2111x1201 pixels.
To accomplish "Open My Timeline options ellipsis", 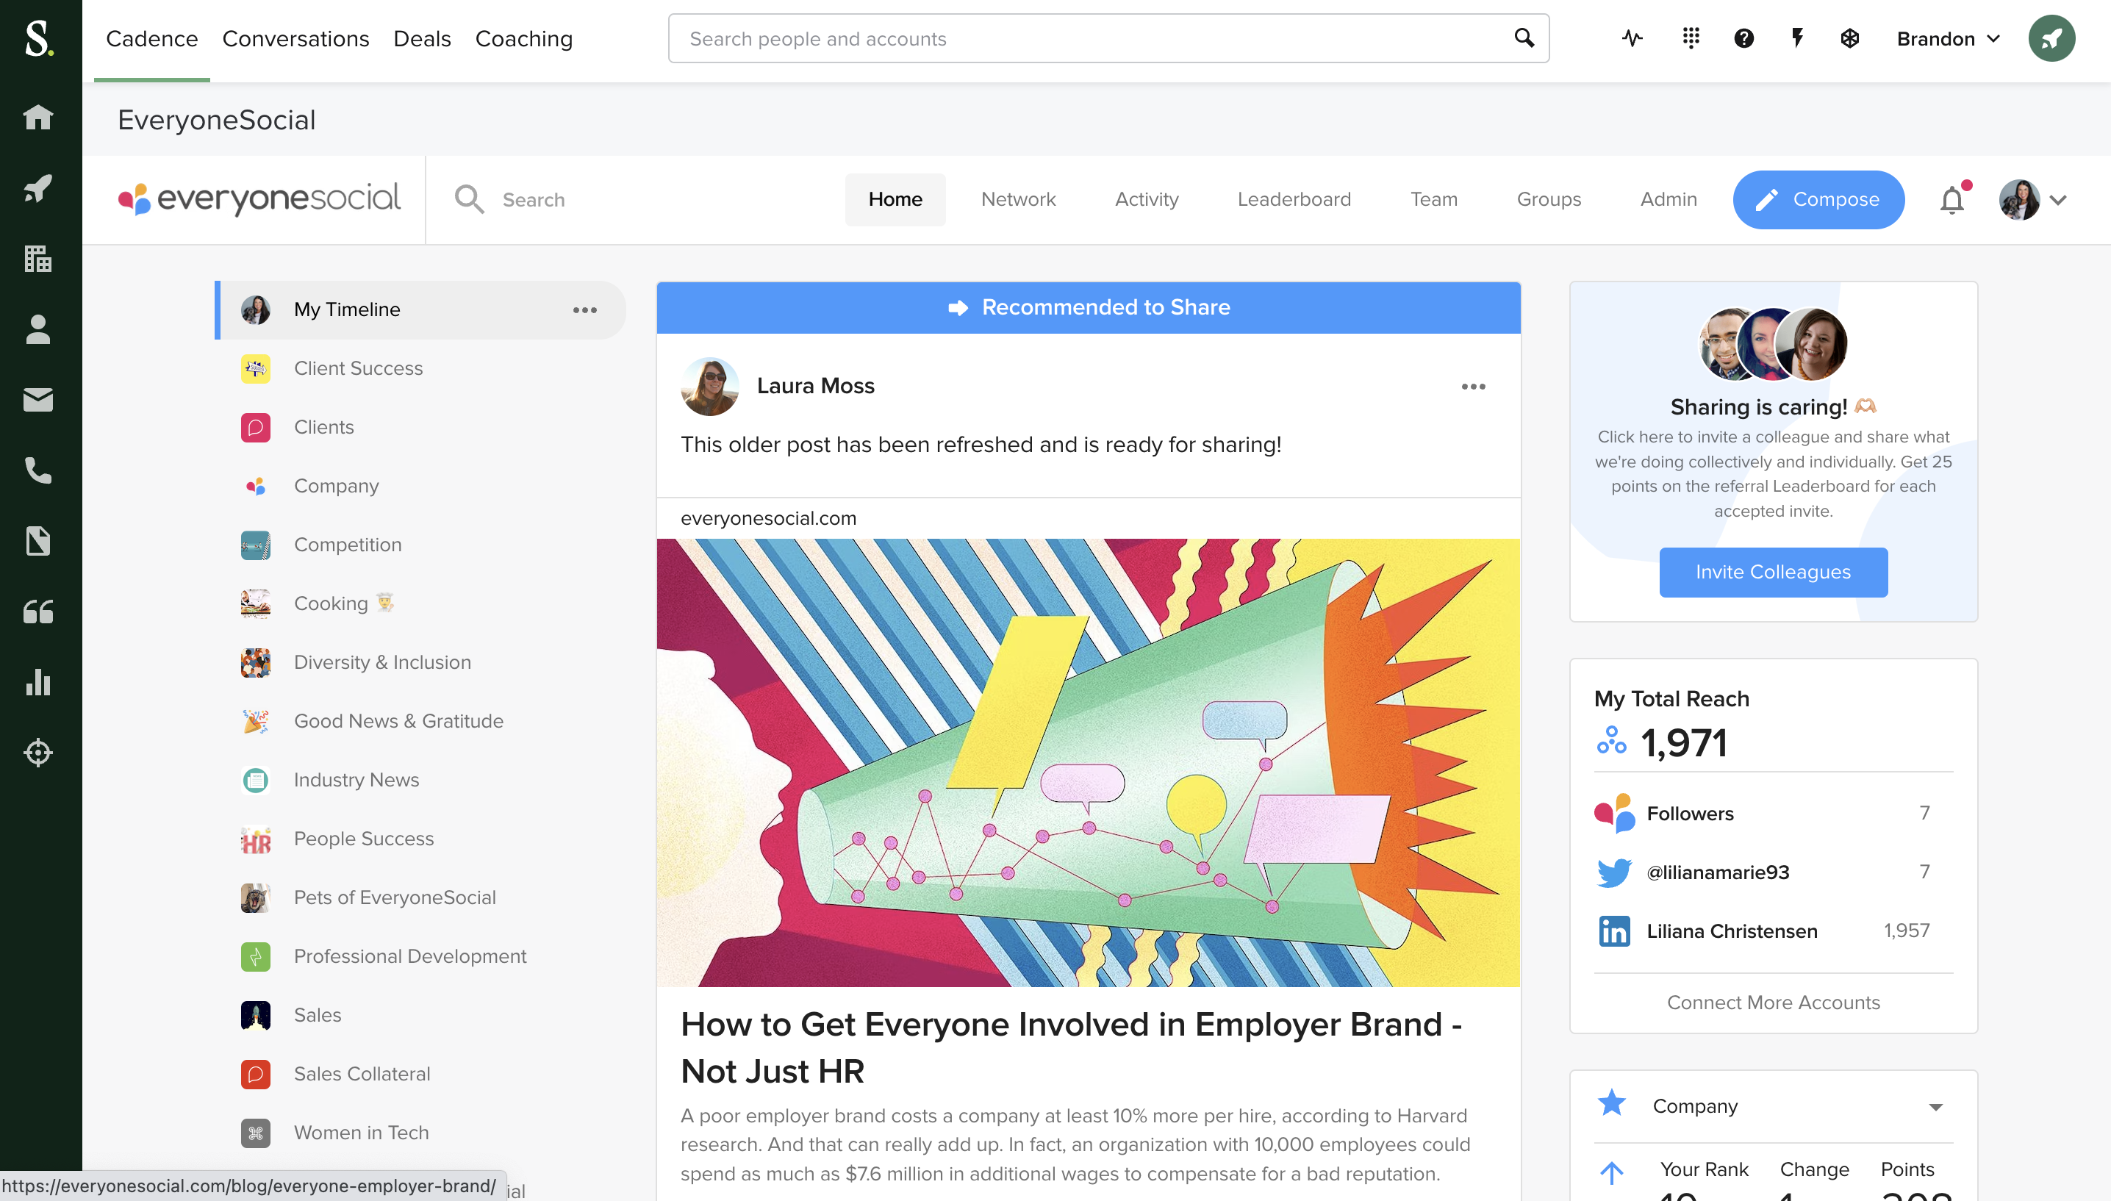I will (x=584, y=310).
